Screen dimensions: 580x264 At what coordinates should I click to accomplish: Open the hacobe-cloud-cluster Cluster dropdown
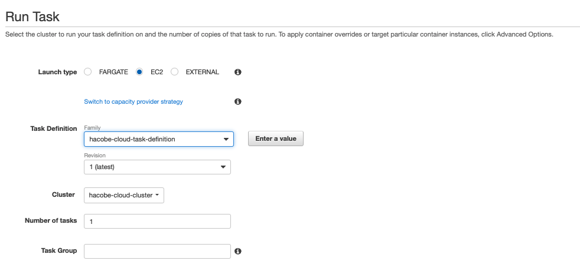[124, 195]
